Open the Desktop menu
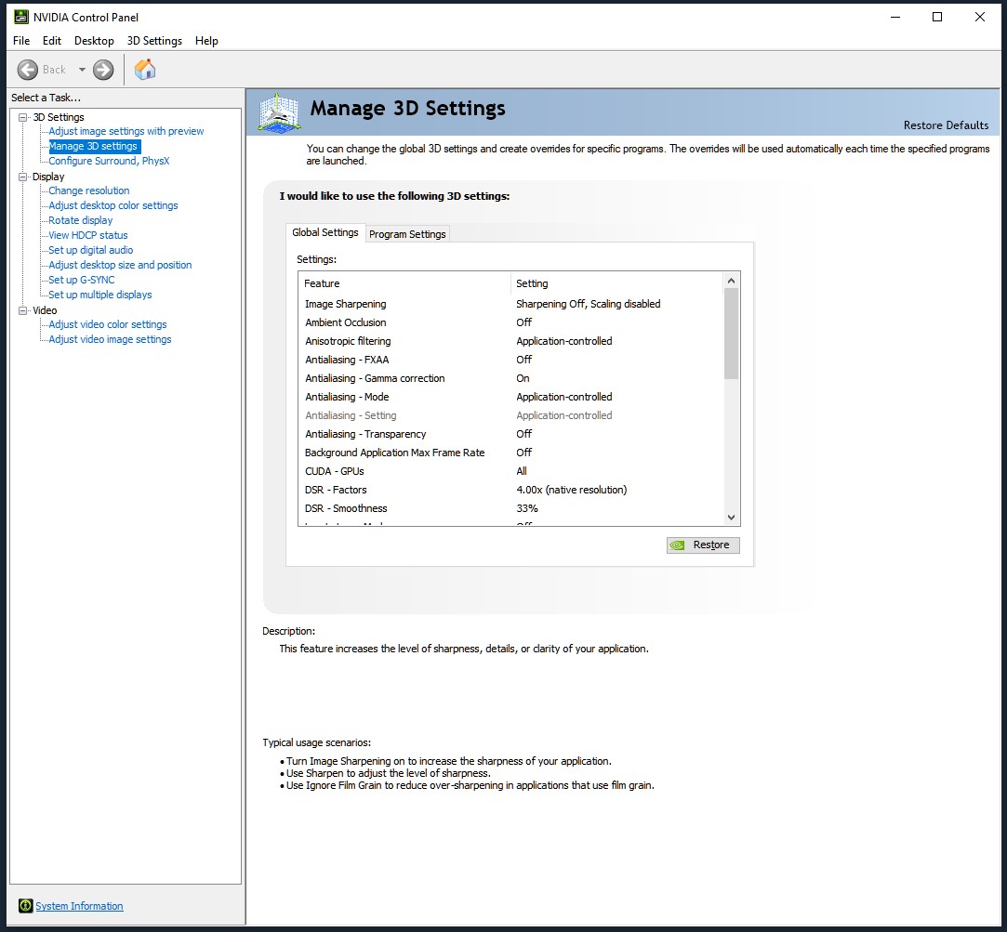The width and height of the screenshot is (1007, 932). (94, 41)
